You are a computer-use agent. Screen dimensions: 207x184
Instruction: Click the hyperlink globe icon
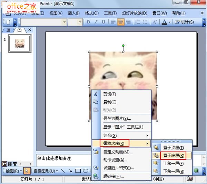96,176
